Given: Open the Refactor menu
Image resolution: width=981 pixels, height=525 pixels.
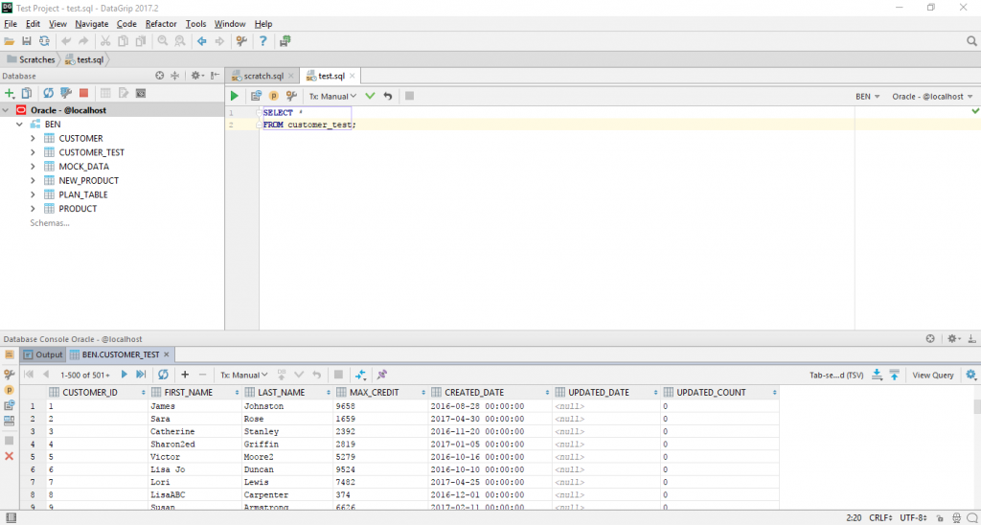Looking at the screenshot, I should click(x=161, y=23).
